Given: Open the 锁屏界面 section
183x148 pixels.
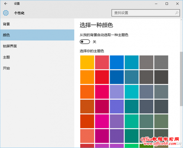Looking at the screenshot, I should tap(37, 46).
